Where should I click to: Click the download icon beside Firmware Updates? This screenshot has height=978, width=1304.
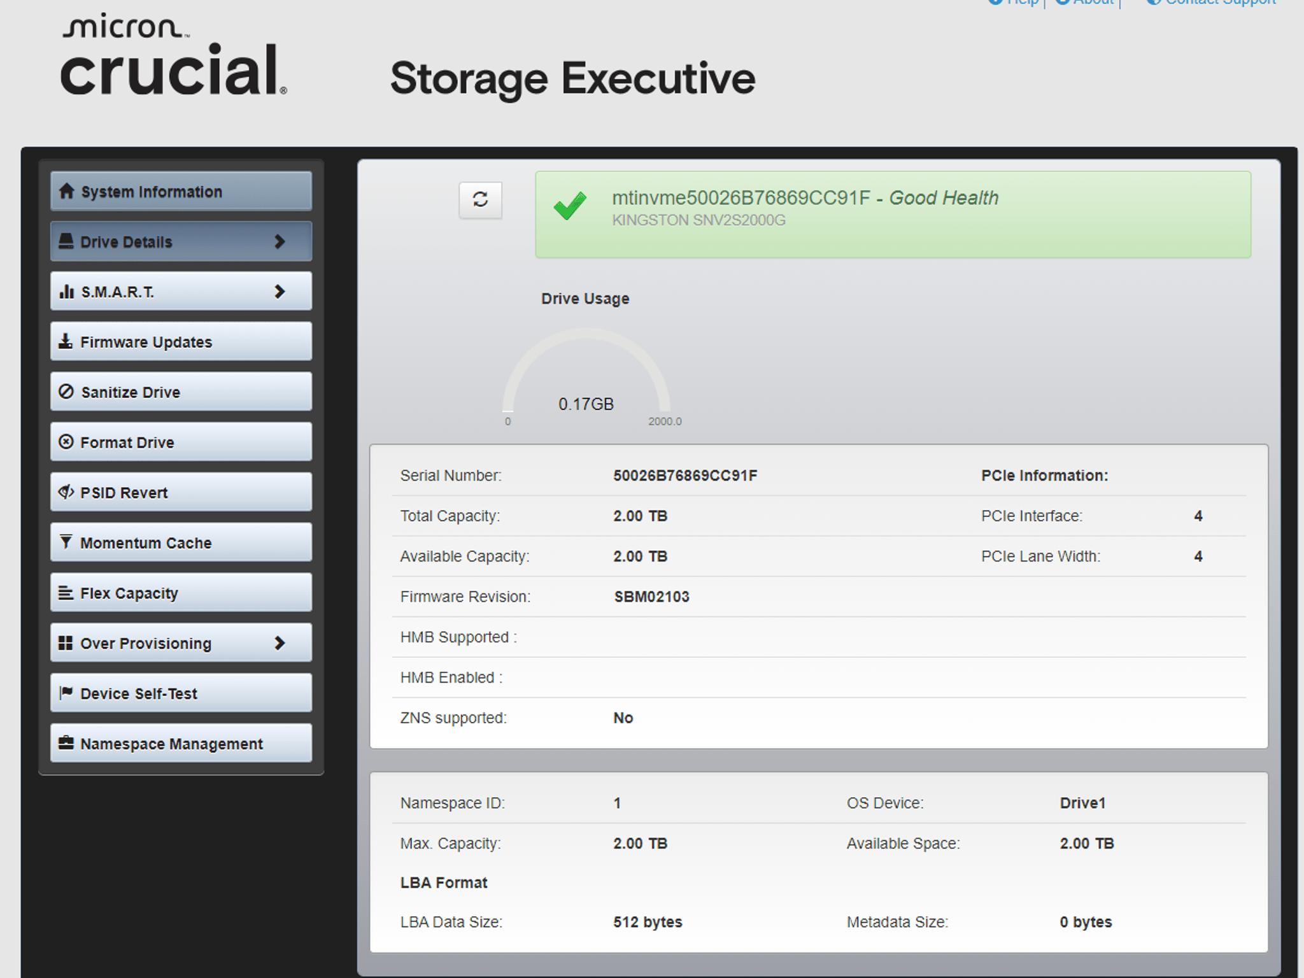[x=66, y=341]
